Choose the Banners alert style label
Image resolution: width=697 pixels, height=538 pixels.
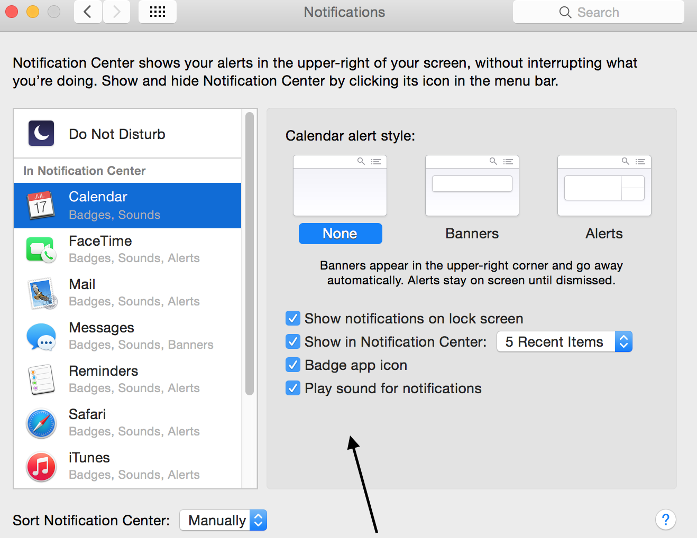[472, 234]
